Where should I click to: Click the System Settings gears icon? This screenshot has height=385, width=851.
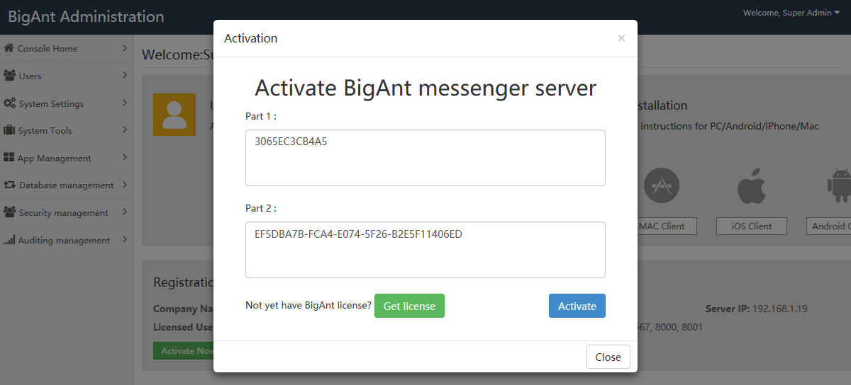10,103
